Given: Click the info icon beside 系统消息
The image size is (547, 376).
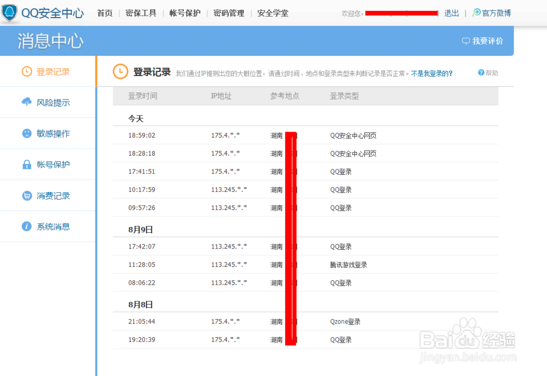Looking at the screenshot, I should (26, 226).
